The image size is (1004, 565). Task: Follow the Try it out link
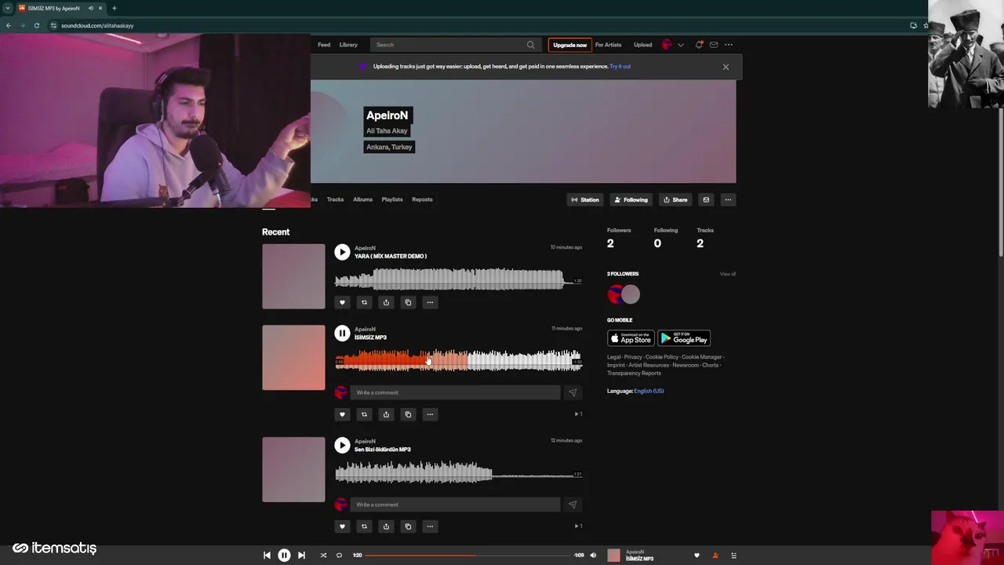point(620,67)
